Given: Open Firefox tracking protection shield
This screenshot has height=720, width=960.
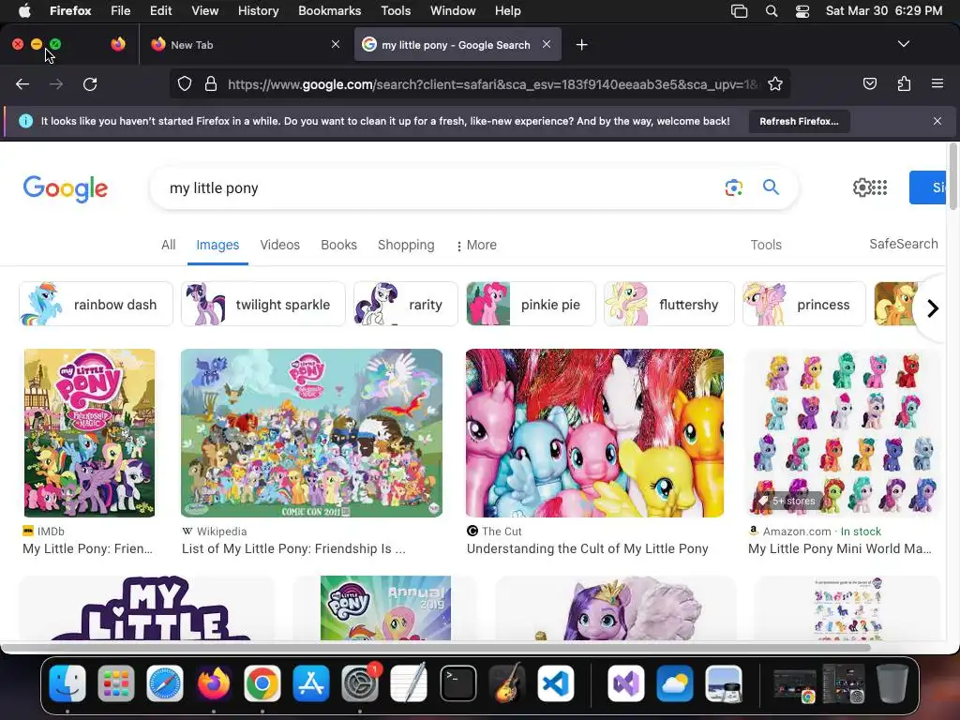Looking at the screenshot, I should coord(185,83).
